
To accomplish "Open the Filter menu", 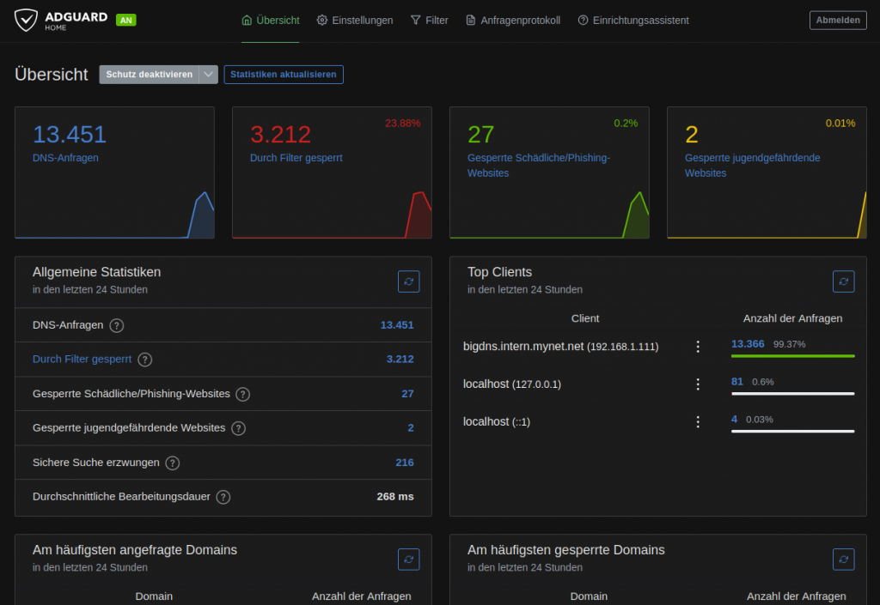I will [x=429, y=20].
